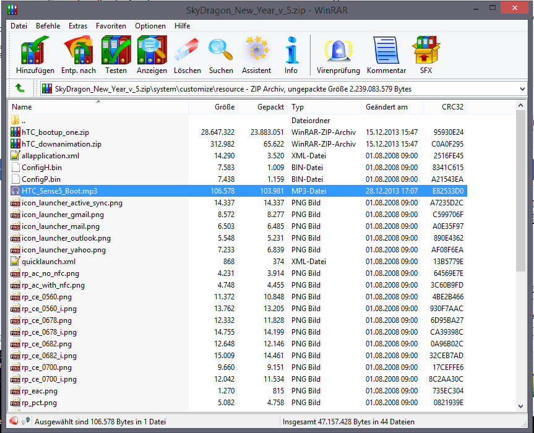Click the vertical scrollbar down arrow
Image resolution: width=534 pixels, height=433 pixels.
click(x=520, y=405)
